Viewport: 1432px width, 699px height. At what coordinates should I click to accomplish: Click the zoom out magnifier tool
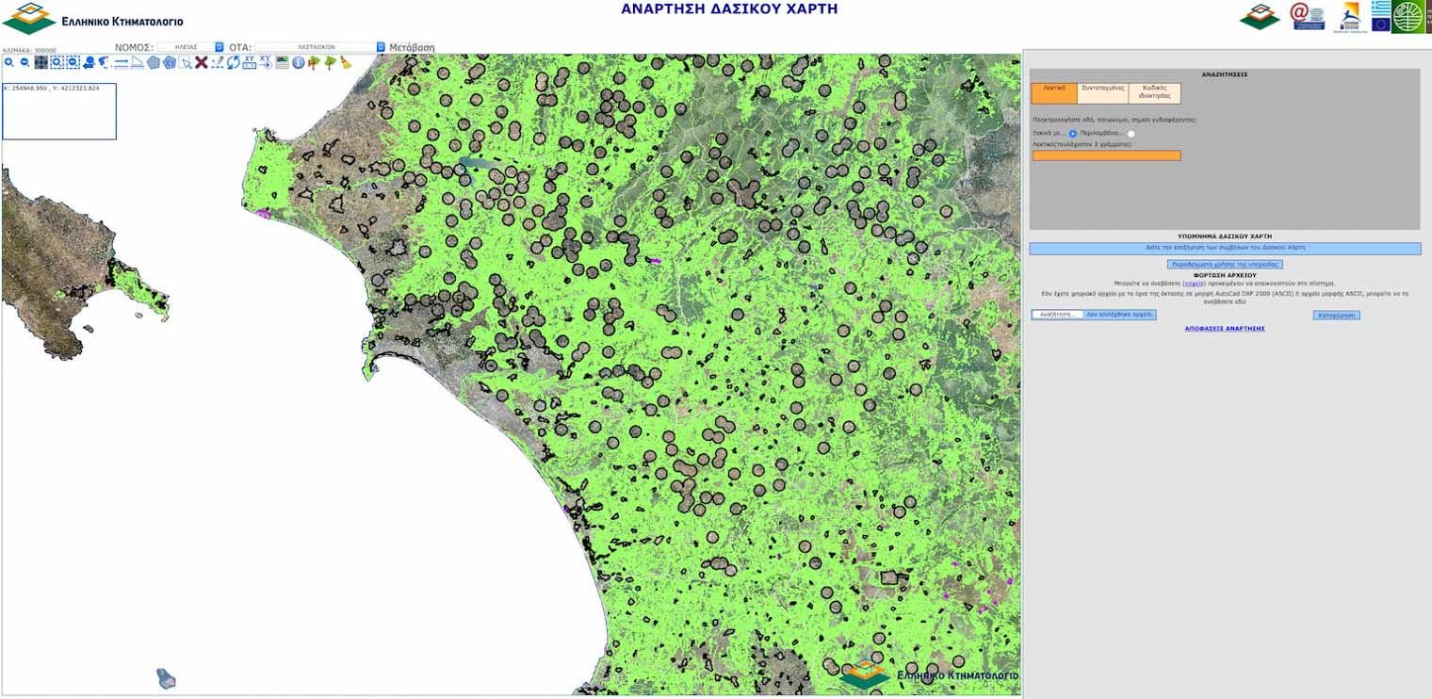click(x=24, y=63)
